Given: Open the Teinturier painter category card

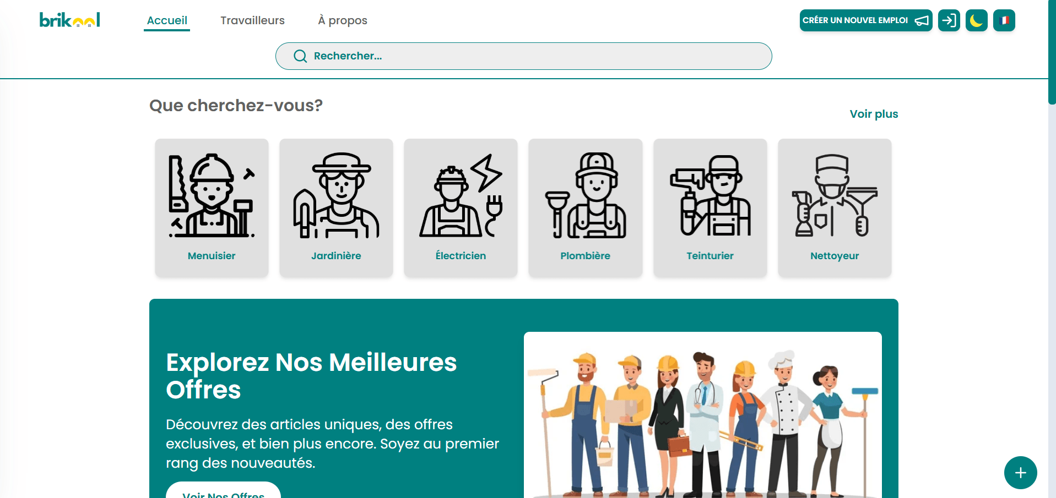Looking at the screenshot, I should (710, 207).
